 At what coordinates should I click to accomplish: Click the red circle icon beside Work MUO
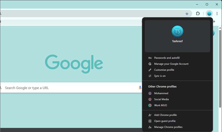coord(150,105)
